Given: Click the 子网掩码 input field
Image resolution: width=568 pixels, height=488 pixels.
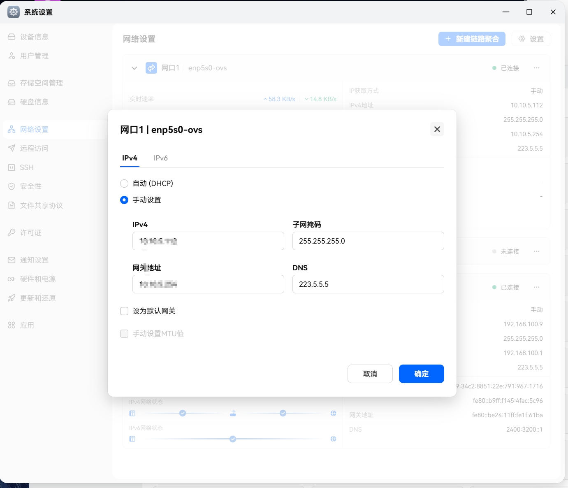Looking at the screenshot, I should click(368, 241).
